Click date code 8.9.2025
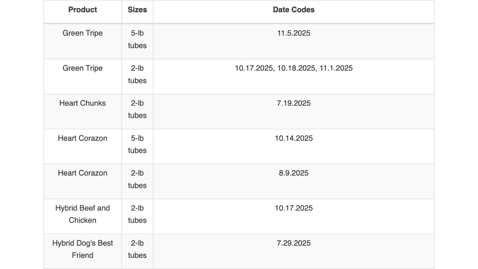478x269 pixels. click(294, 173)
